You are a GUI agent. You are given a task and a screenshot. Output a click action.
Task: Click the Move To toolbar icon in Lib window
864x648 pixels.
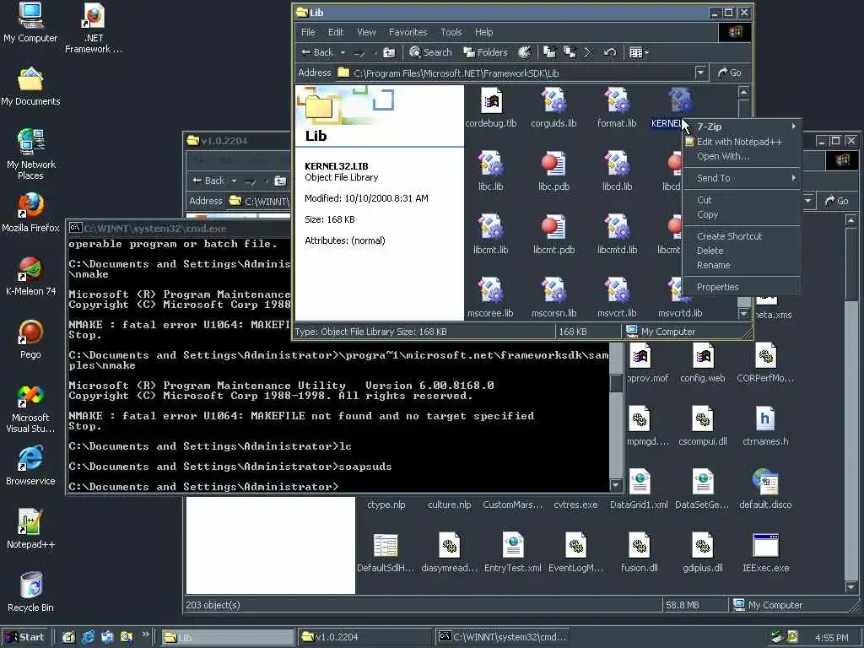tap(549, 52)
